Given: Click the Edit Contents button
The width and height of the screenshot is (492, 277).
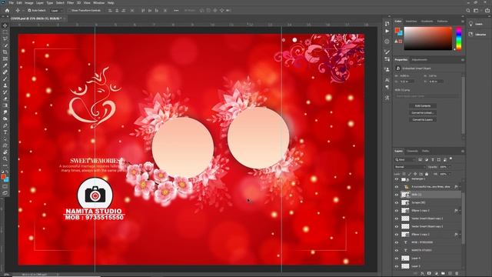Looking at the screenshot, I should point(423,106).
